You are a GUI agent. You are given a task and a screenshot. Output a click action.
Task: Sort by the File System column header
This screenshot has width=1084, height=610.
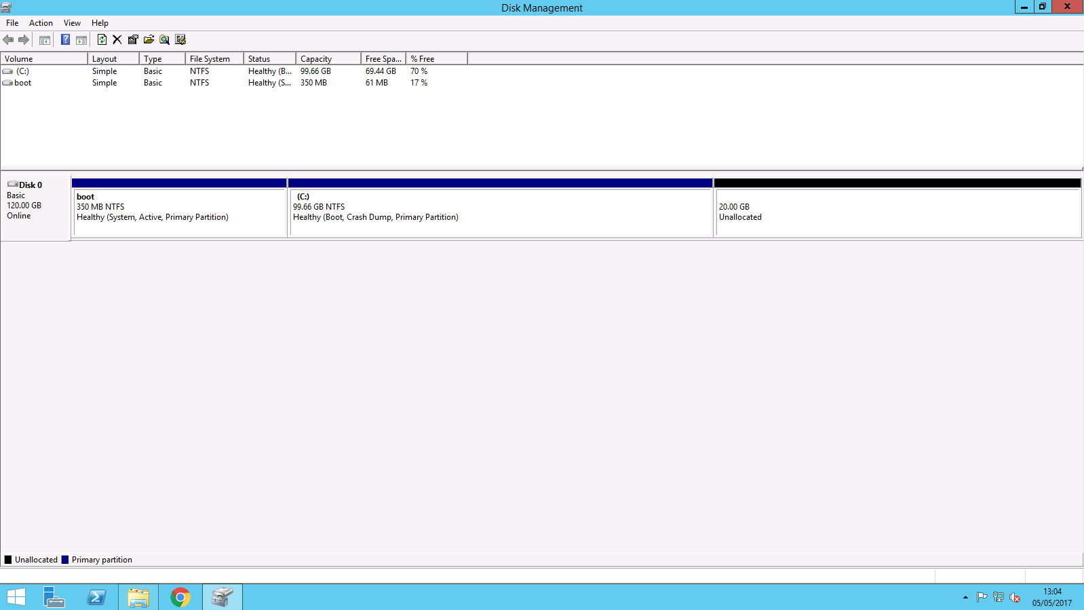tap(214, 59)
